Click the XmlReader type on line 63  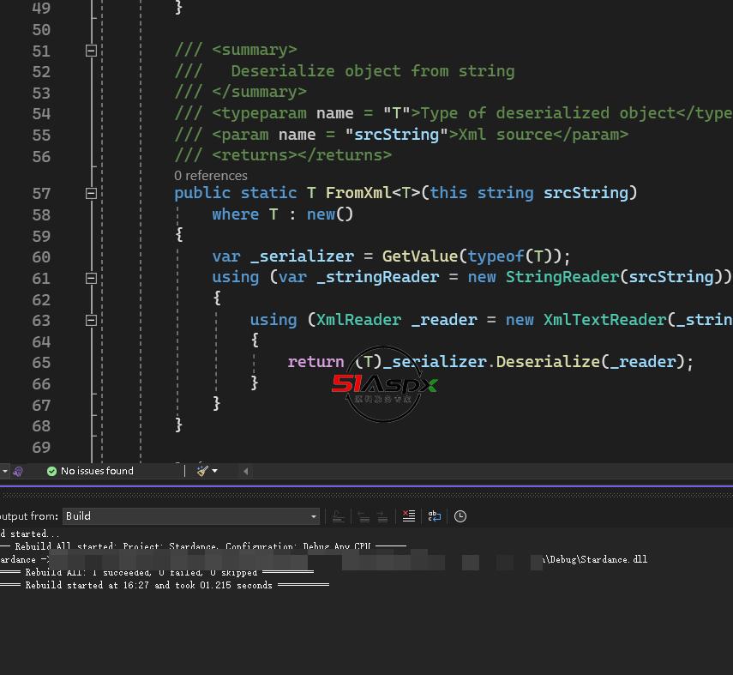coord(358,320)
